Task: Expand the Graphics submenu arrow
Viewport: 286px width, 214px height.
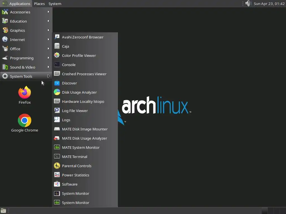Action: tap(48, 30)
